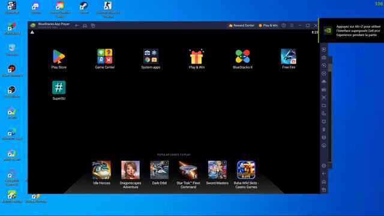Open Discord desktop shortcut
This screenshot has width=384, height=216.
pos(36,8)
